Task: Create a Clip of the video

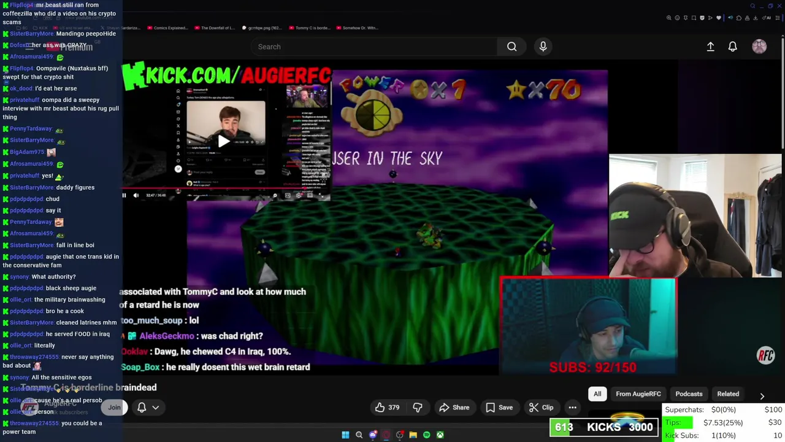Action: click(x=541, y=407)
